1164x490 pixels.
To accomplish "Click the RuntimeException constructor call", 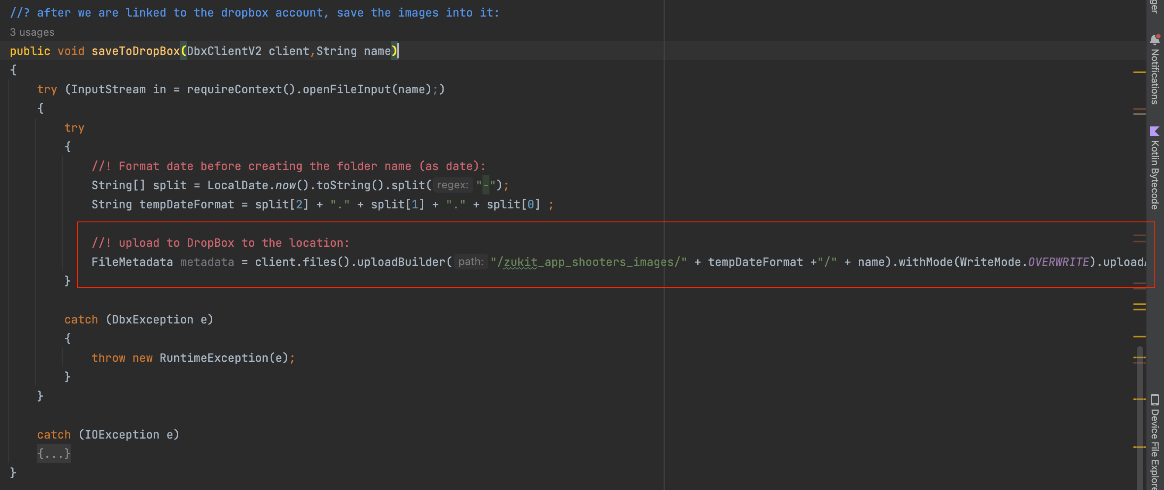I will (214, 358).
